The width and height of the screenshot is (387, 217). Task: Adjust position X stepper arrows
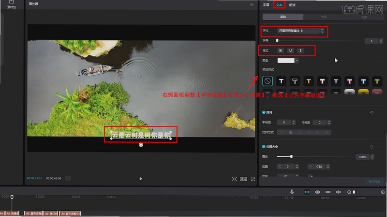click(x=297, y=166)
